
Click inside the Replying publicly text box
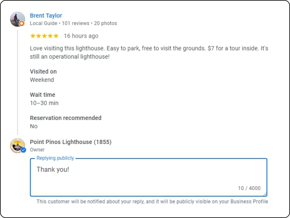point(149,178)
